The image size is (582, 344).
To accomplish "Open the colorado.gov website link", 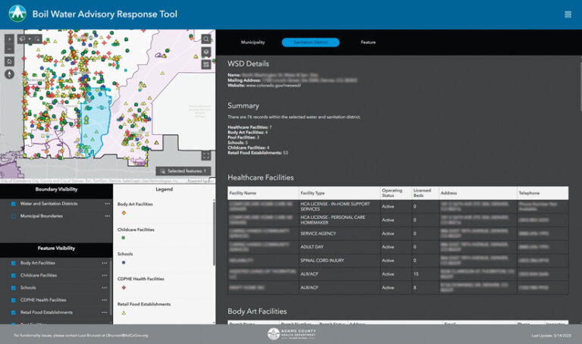I will click(274, 86).
